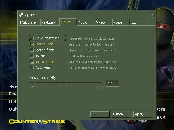Click 'Smooth out mouse movement' text

click(92, 50)
